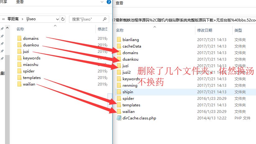This screenshot has height=144, width=256.
Task: Sort by 名称 column in ljlseo window
Action: tap(20, 29)
